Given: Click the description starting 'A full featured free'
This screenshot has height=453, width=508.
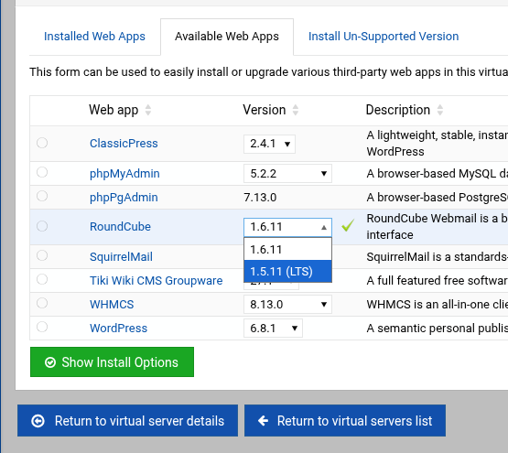Looking at the screenshot, I should (x=437, y=281).
